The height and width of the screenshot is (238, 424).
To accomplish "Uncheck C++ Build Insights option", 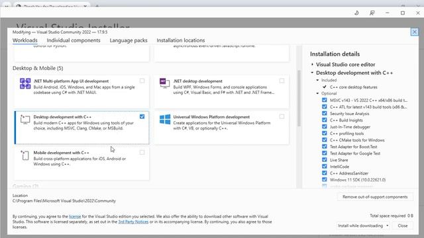I will pos(325,120).
